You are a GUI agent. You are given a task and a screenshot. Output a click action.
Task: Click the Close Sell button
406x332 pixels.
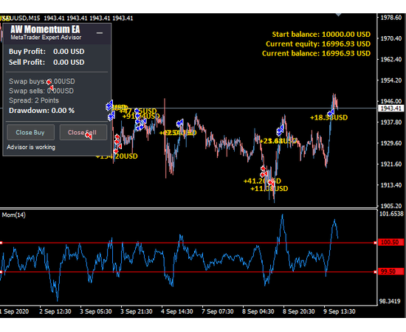click(x=83, y=132)
